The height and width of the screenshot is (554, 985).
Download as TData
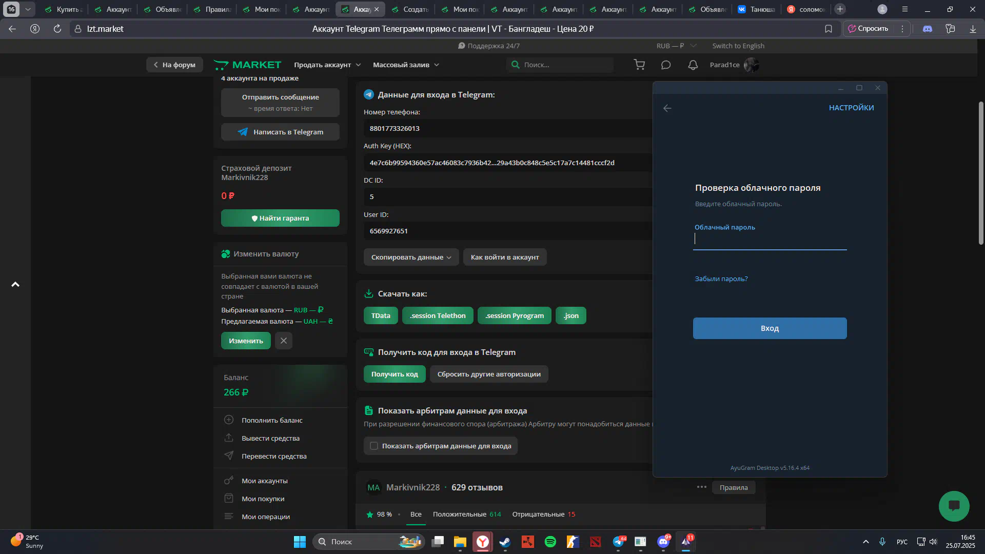pyautogui.click(x=381, y=315)
